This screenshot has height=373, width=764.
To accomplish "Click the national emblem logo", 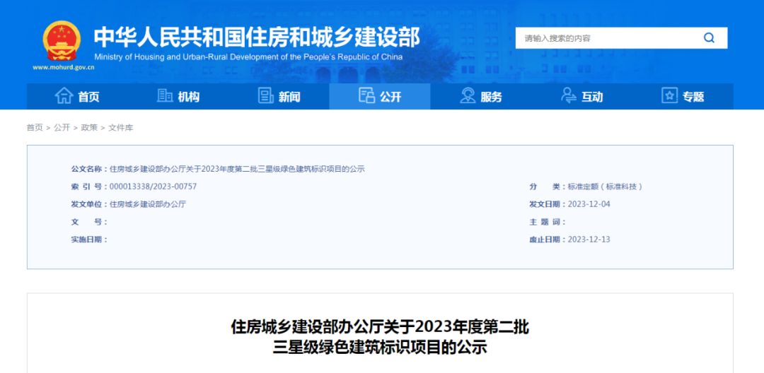I will tap(62, 41).
